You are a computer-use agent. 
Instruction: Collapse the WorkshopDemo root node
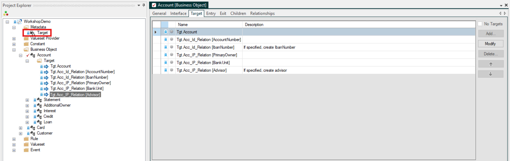7,22
